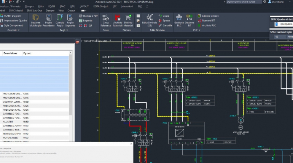Select the COLONNA LUMIN... row
Viewport: 293px width, 163px height.
pos(34,102)
